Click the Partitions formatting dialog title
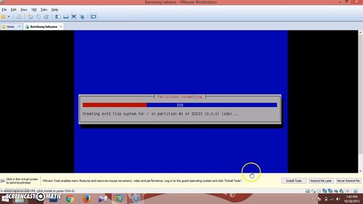The width and height of the screenshot is (363, 204). 180,97
